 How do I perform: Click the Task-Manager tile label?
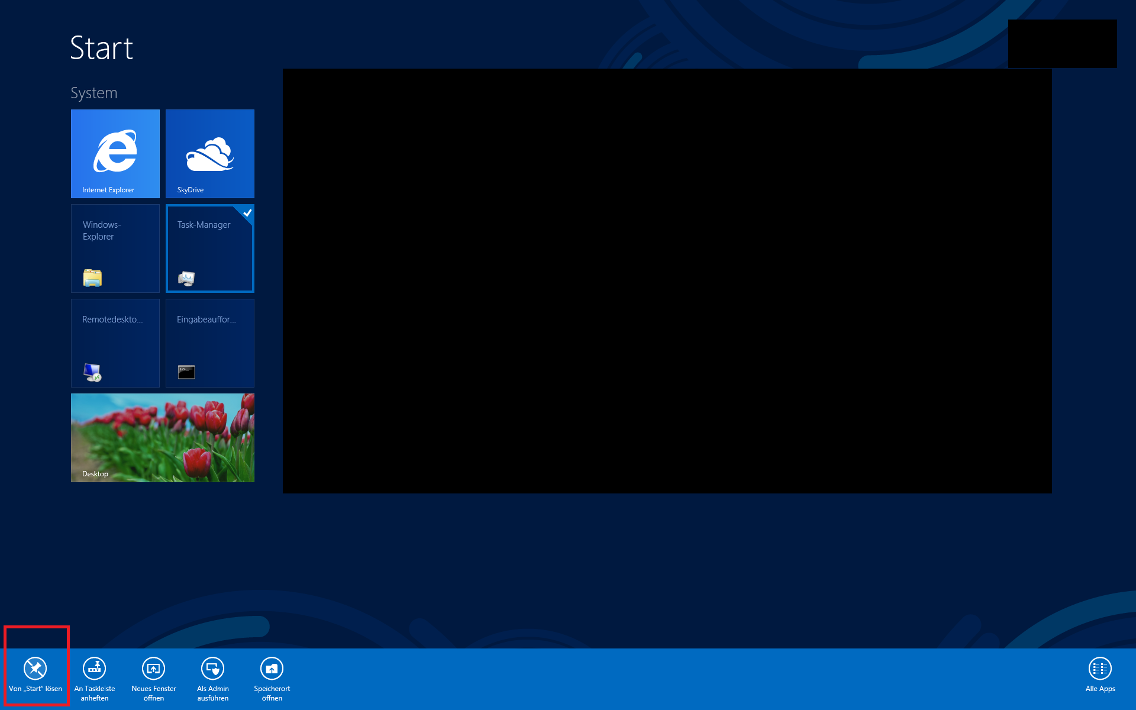click(x=204, y=225)
